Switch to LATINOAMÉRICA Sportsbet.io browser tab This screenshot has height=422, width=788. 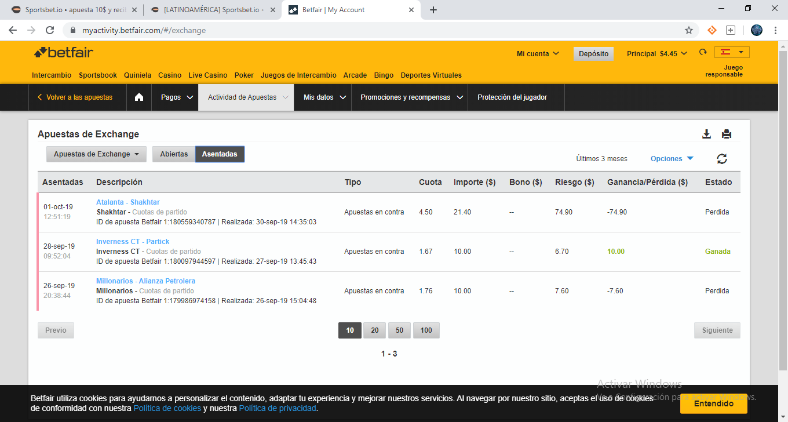click(x=211, y=10)
